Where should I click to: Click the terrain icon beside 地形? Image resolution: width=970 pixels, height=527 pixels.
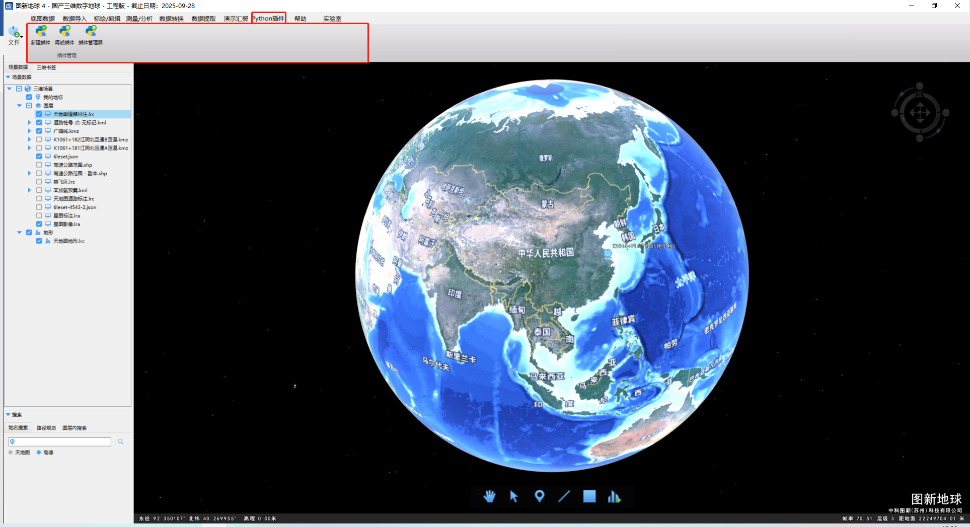(x=38, y=233)
